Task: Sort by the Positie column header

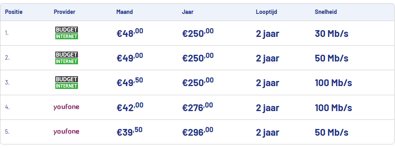Action: pos(14,12)
